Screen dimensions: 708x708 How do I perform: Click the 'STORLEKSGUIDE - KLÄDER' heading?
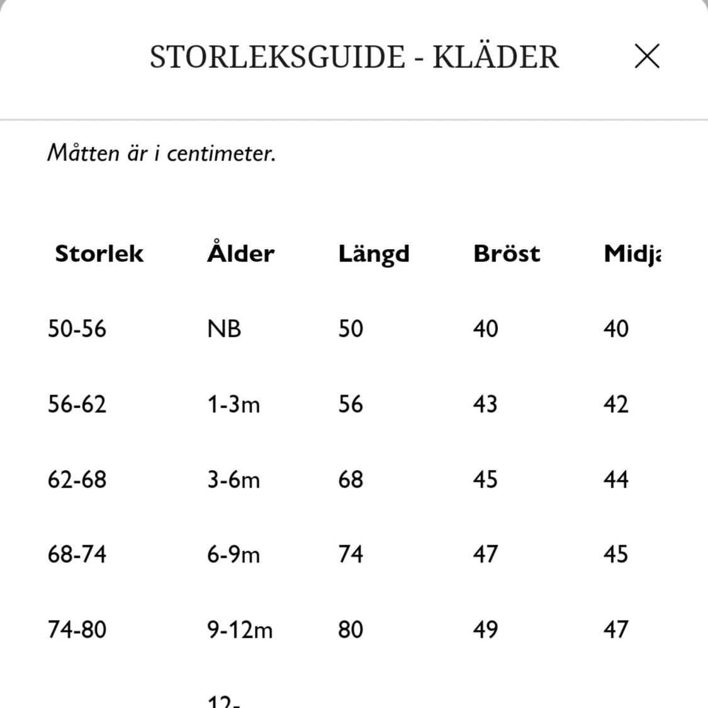[x=354, y=57]
